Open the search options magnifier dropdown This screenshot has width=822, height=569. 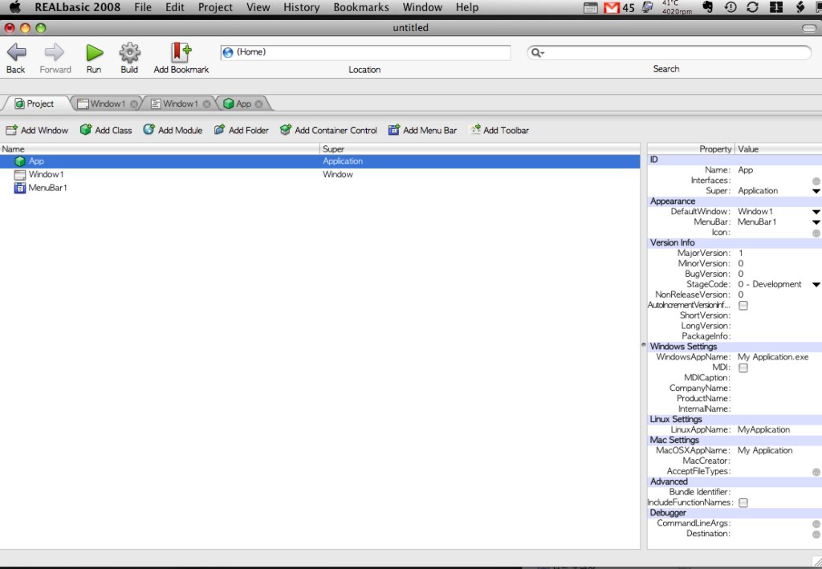pyautogui.click(x=537, y=52)
